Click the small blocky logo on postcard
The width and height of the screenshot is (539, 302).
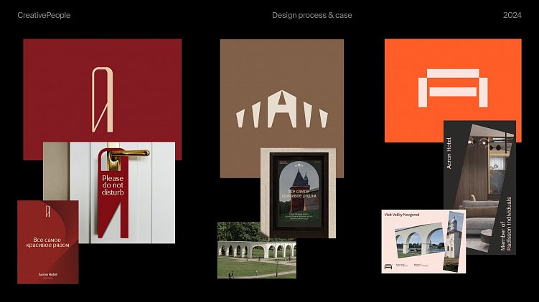point(388,266)
